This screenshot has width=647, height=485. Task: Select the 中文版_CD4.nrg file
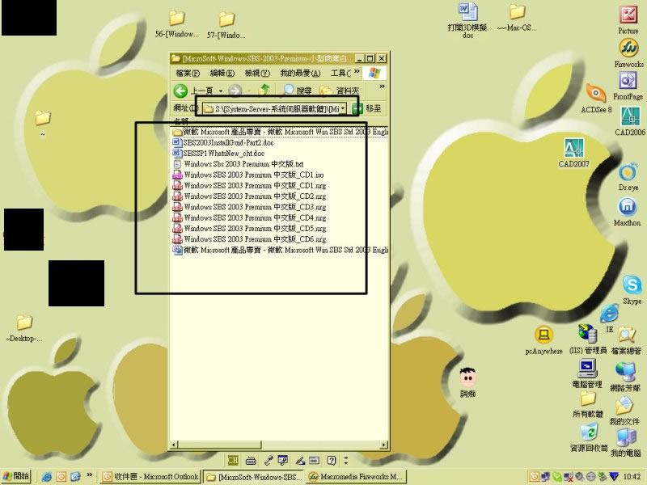(x=249, y=217)
